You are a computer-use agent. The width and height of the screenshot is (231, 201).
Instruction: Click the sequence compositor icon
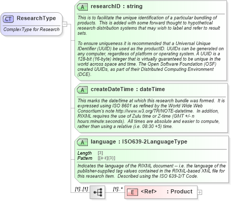point(97,192)
